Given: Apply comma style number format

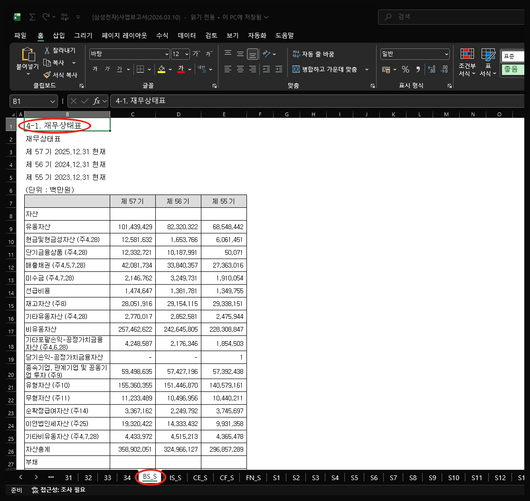Looking at the screenshot, I should [418, 70].
